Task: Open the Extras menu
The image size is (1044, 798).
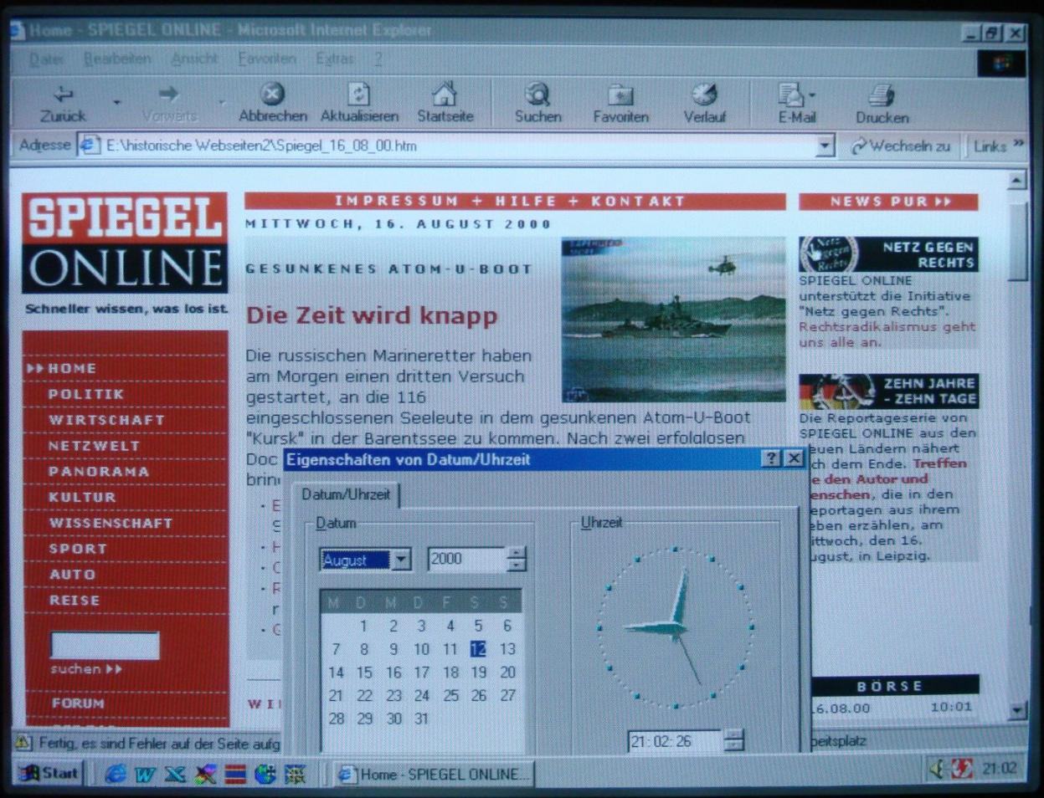Action: point(334,59)
